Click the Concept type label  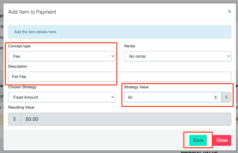[19, 46]
